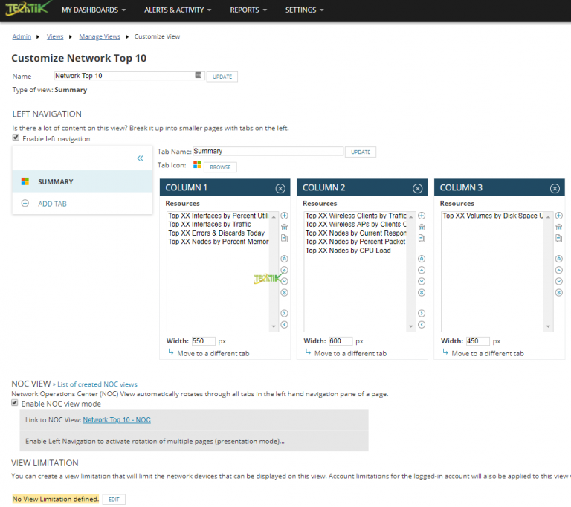Move resource to top in Column 2
The height and width of the screenshot is (507, 571).
pos(422,259)
